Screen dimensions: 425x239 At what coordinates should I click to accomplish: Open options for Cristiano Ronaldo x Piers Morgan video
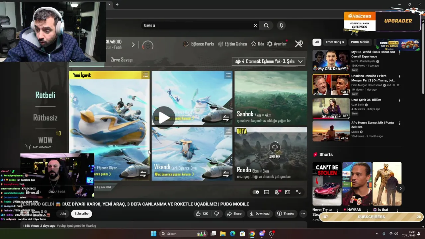pos(399,76)
